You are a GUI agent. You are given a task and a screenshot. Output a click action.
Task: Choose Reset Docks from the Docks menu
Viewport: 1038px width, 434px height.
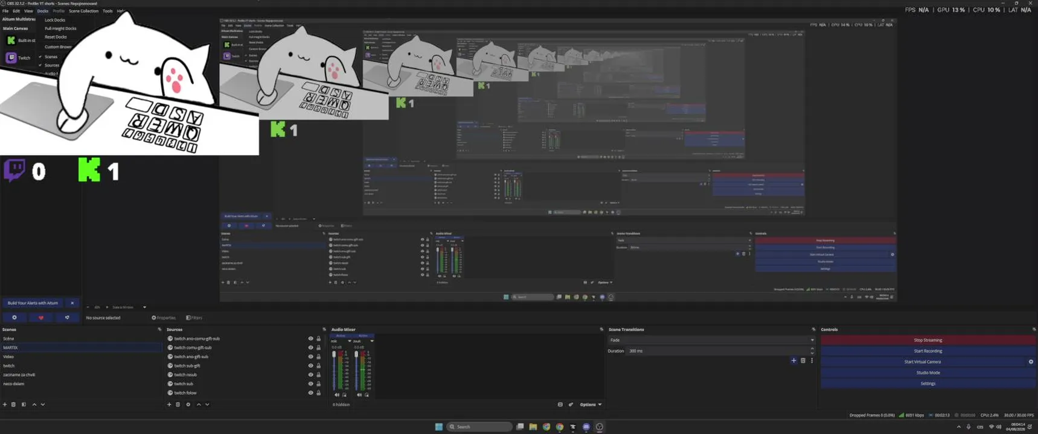(x=56, y=37)
